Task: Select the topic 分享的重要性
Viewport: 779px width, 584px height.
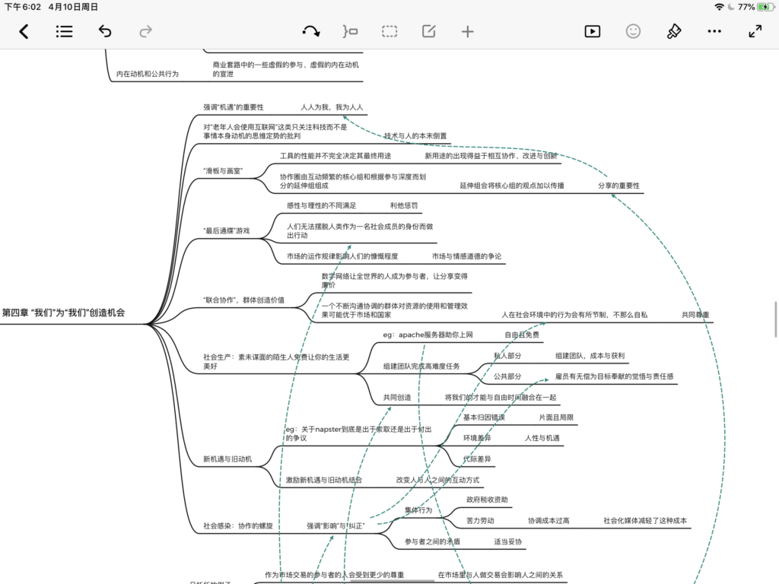Action: click(x=618, y=186)
